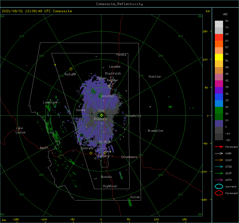Image resolution: width=239 pixels, height=223 pixels.
Task: Click the Vulcan city label
Action: [x=135, y=197]
